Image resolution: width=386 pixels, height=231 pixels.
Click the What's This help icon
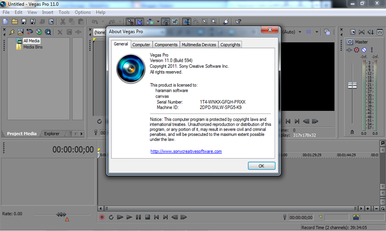[238, 22]
